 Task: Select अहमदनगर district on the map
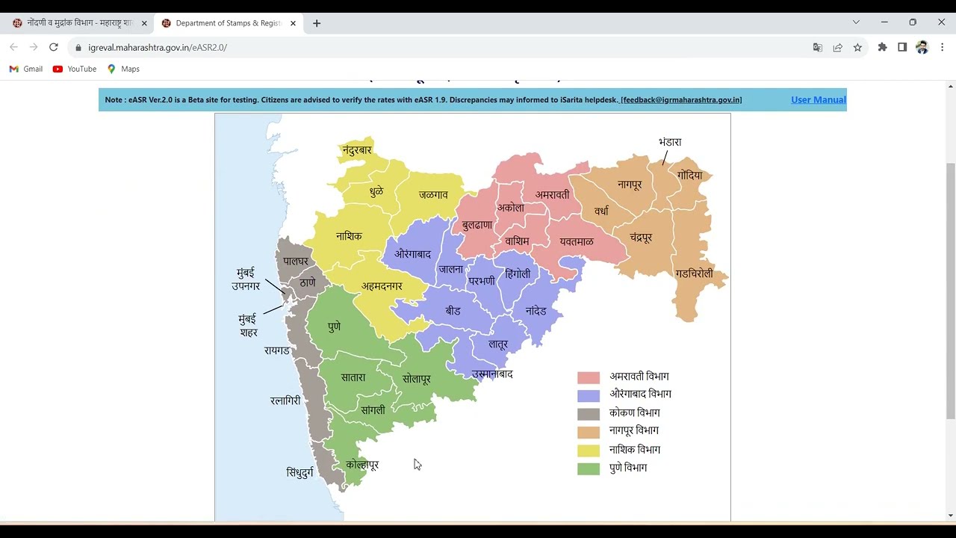382,286
